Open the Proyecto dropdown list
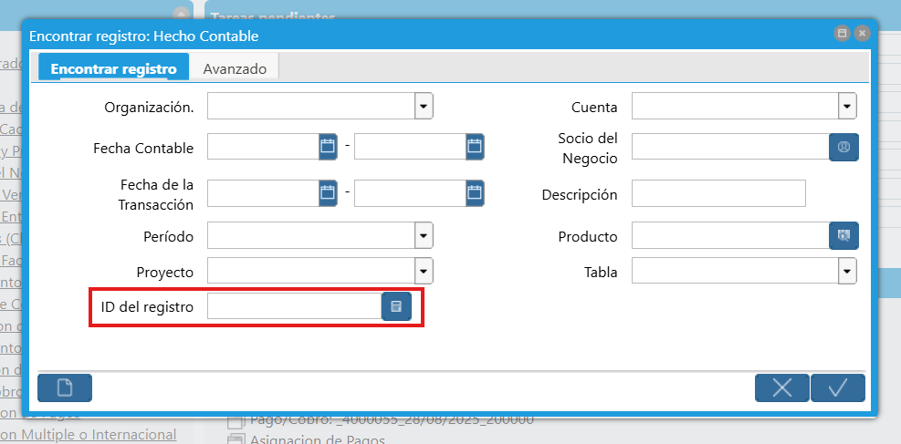The width and height of the screenshot is (901, 444). pos(424,271)
